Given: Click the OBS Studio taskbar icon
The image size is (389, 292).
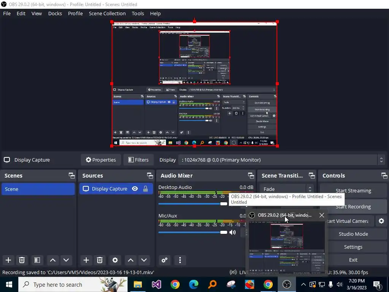Looking at the screenshot, I should [286, 284].
